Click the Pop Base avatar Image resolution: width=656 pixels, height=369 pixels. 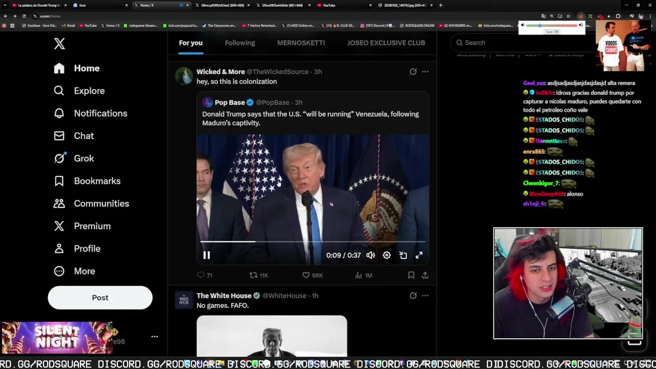click(x=207, y=102)
